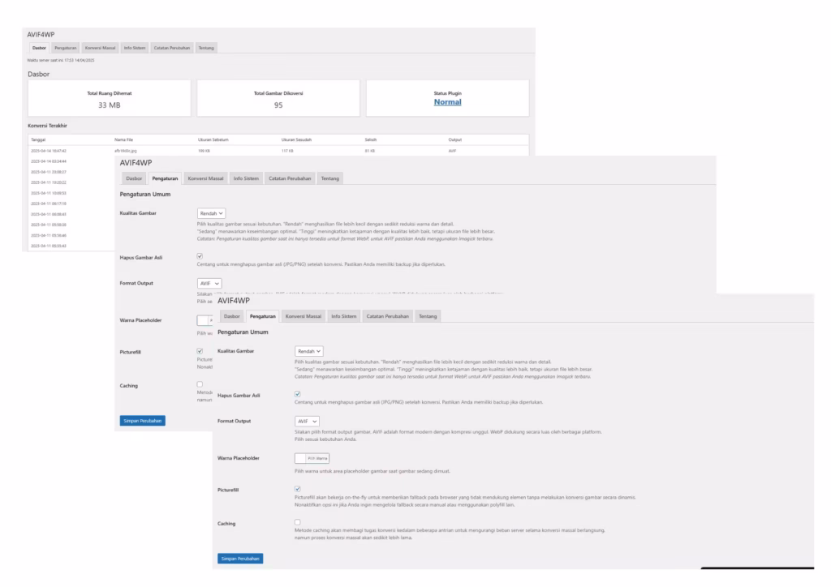Image resolution: width=831 pixels, height=587 pixels.
Task: Open Dasbor tab in the front settings panel
Action: click(231, 316)
